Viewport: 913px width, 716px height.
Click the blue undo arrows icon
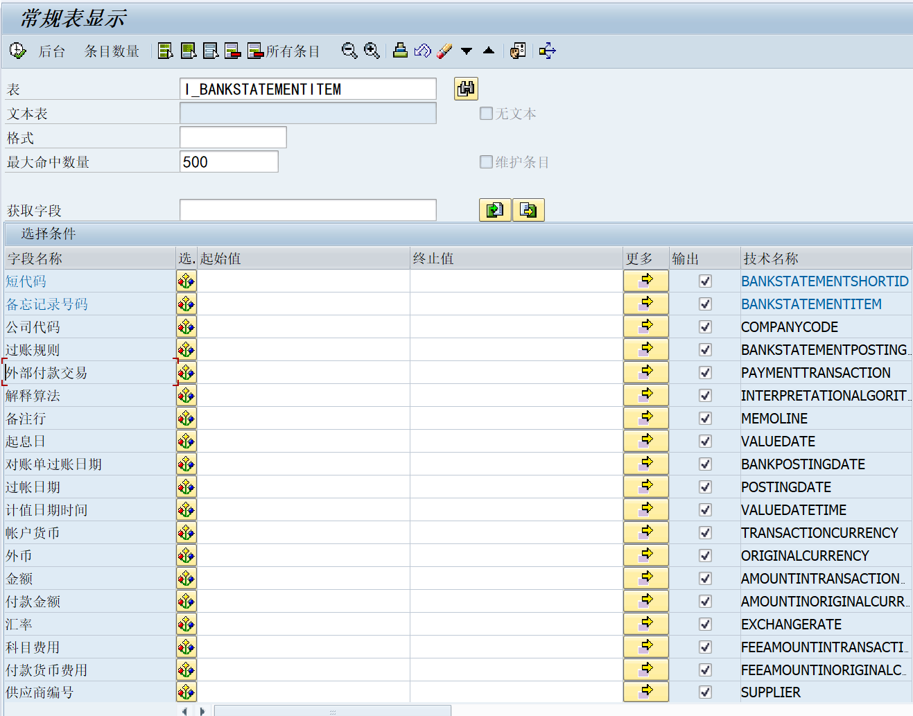[x=422, y=51]
